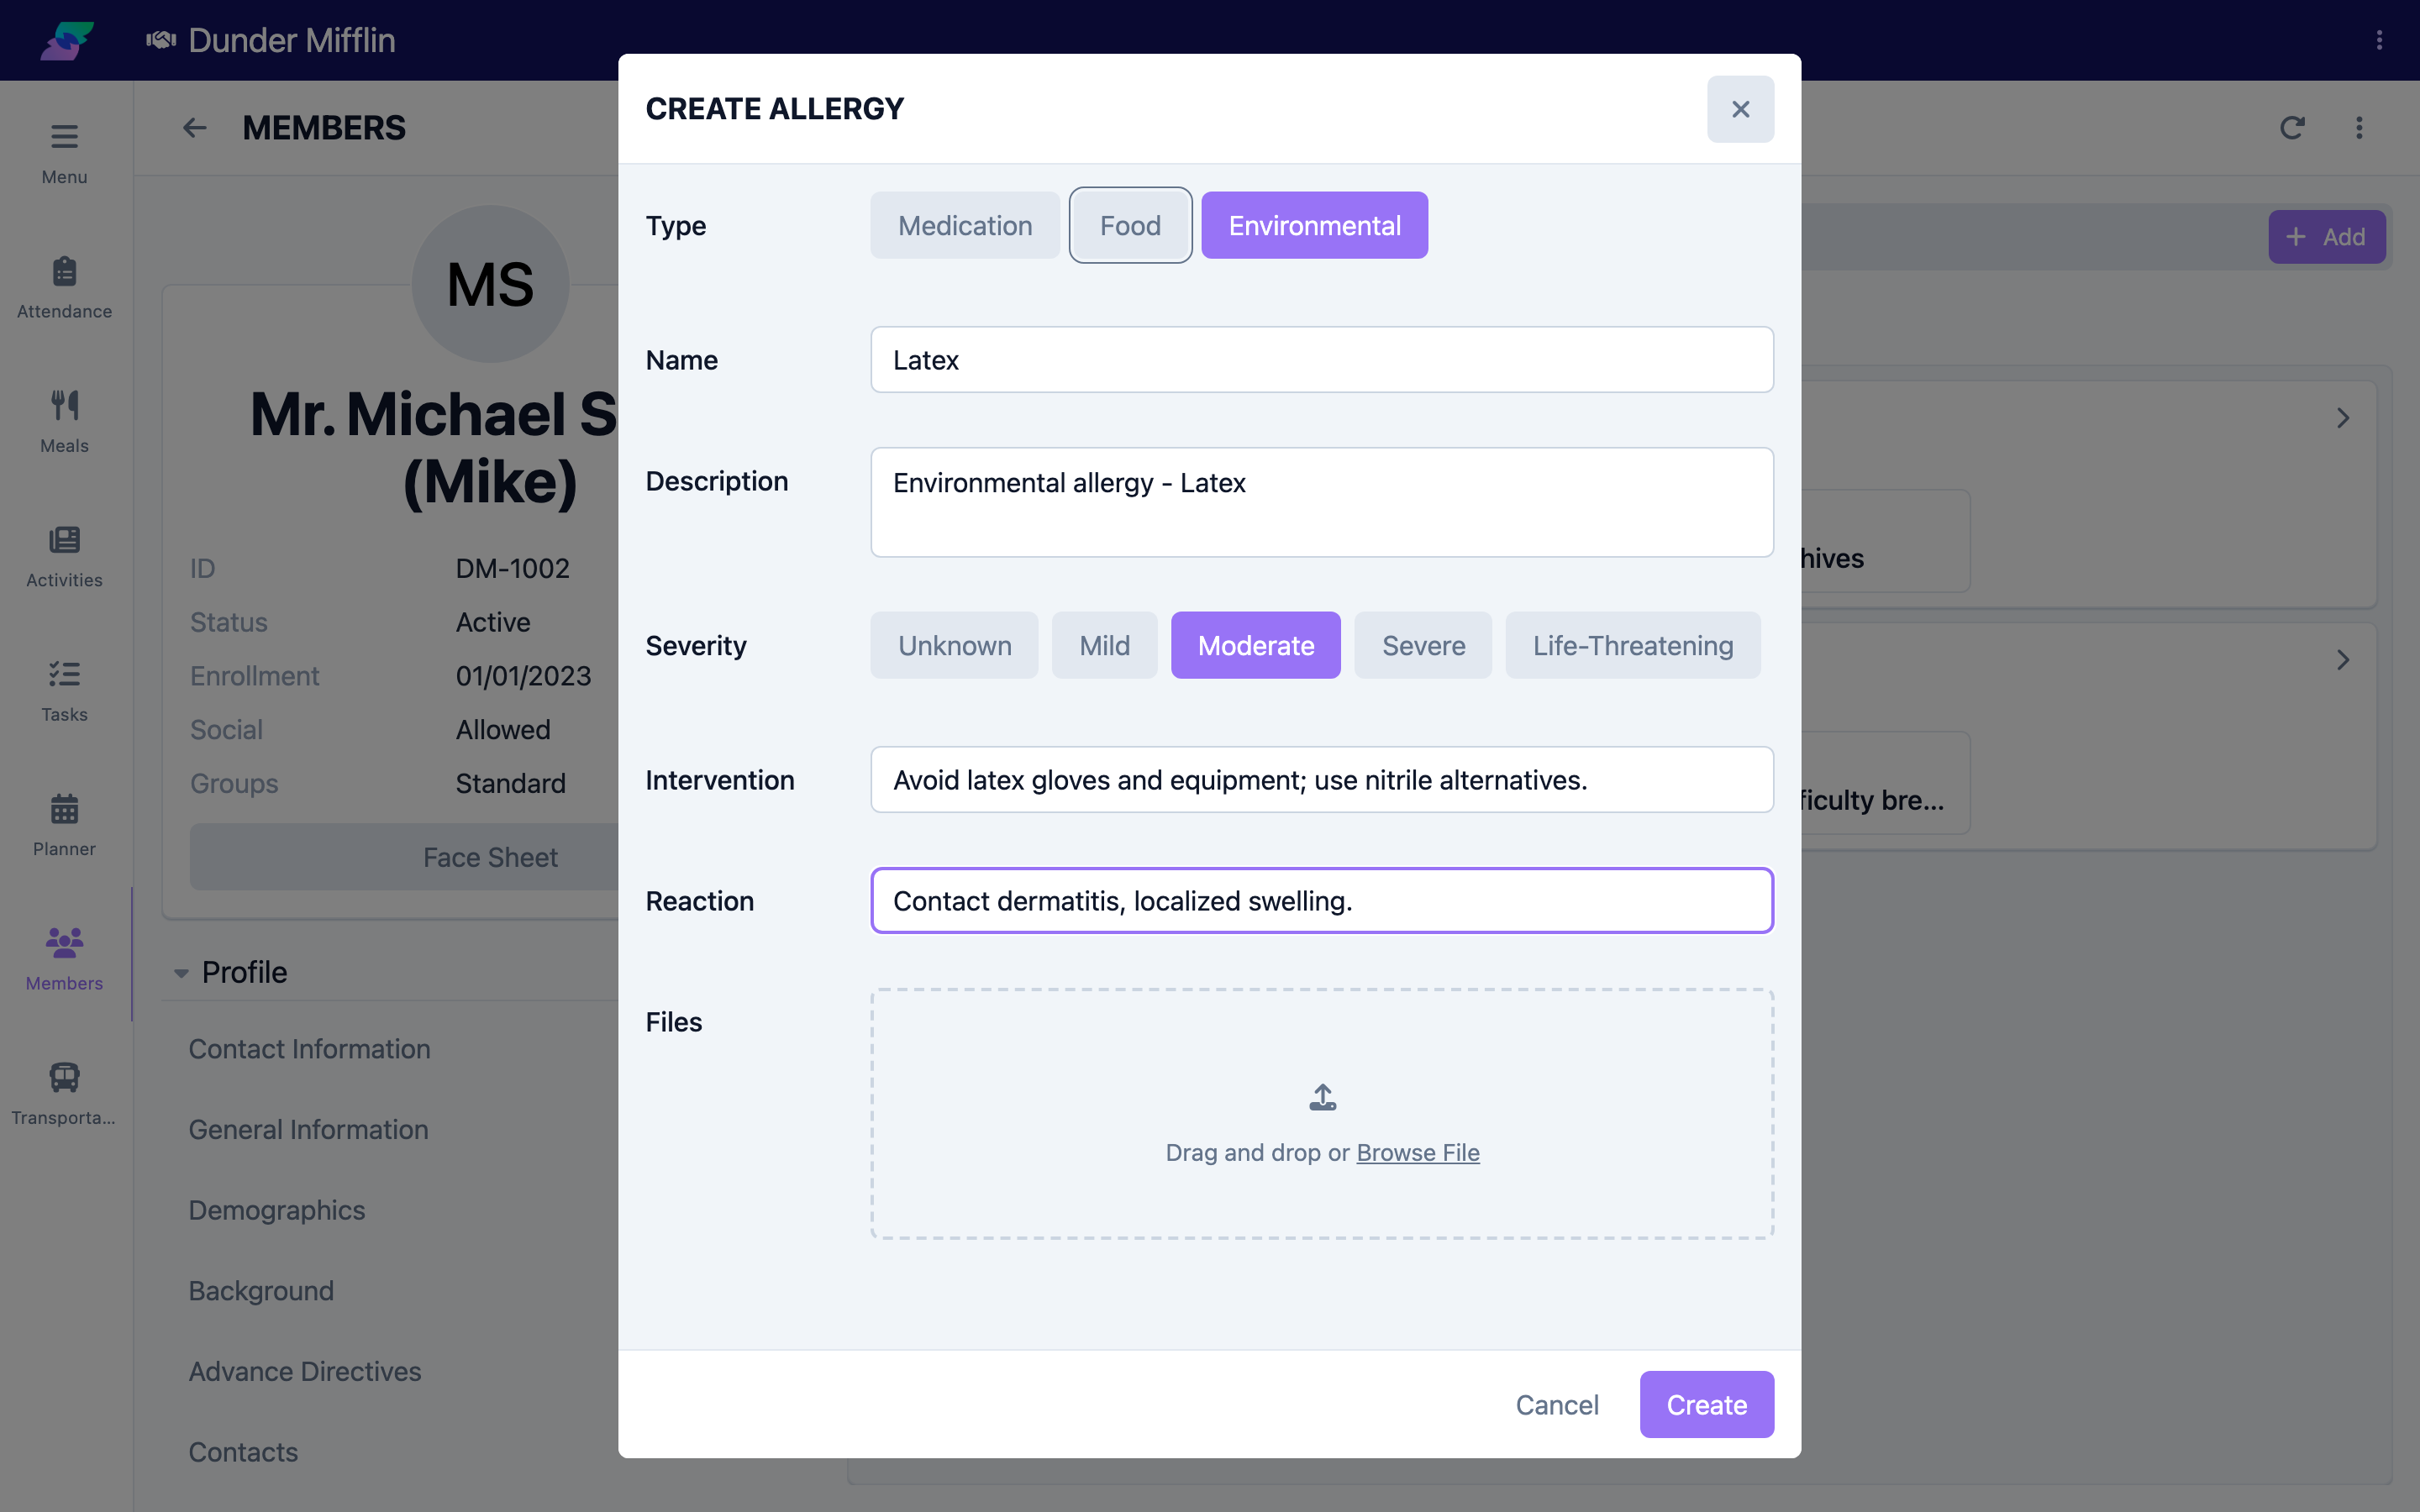Open Tasks in the sidebar

pyautogui.click(x=64, y=690)
